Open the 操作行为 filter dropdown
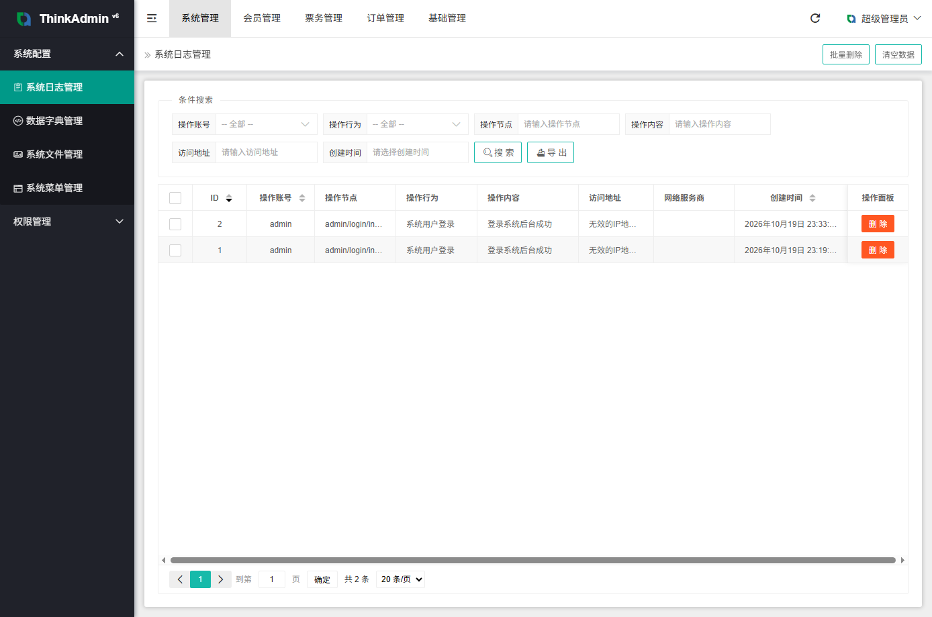 (418, 124)
